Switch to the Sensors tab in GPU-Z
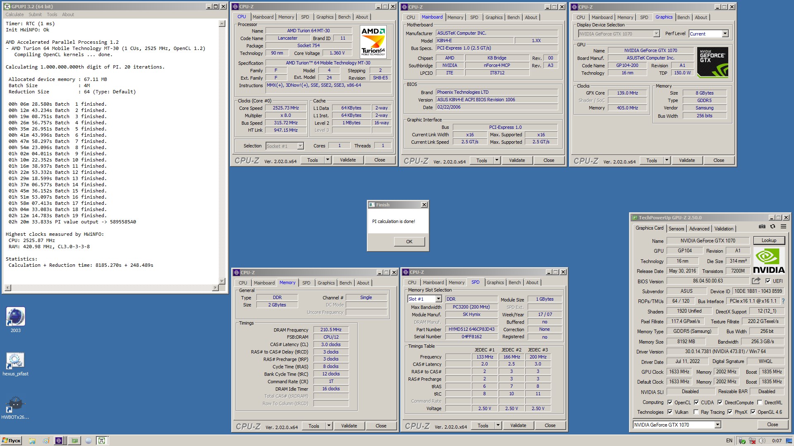 click(x=677, y=228)
